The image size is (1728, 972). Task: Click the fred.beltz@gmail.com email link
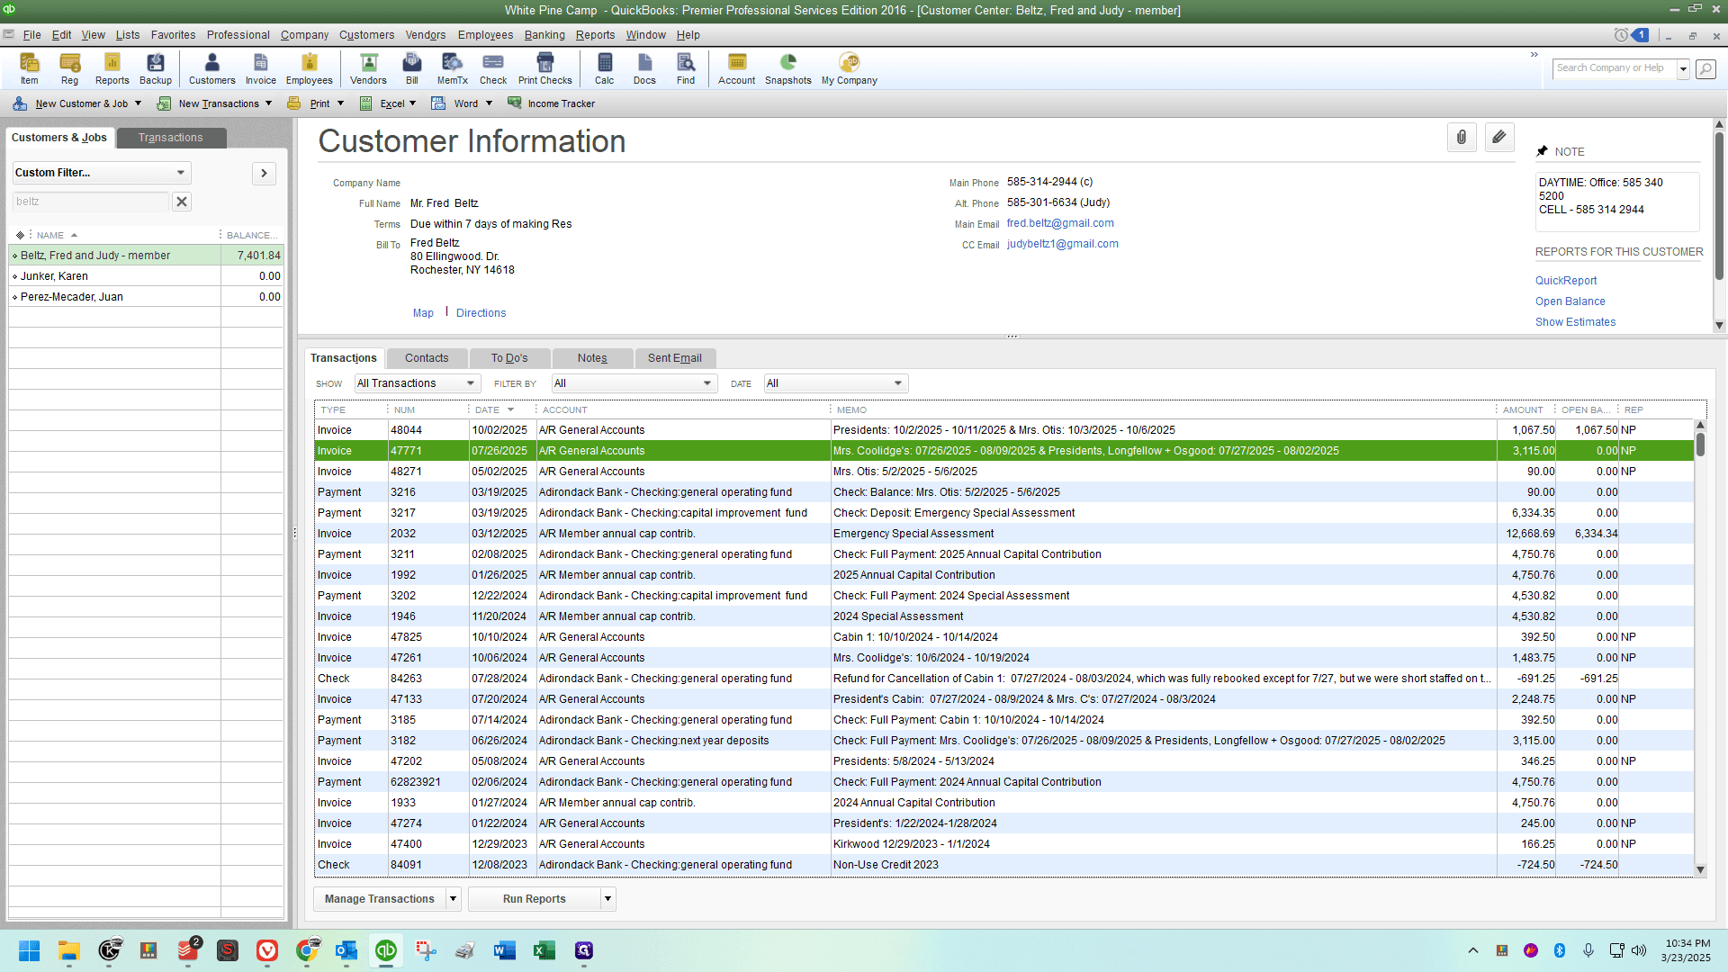pyautogui.click(x=1060, y=223)
